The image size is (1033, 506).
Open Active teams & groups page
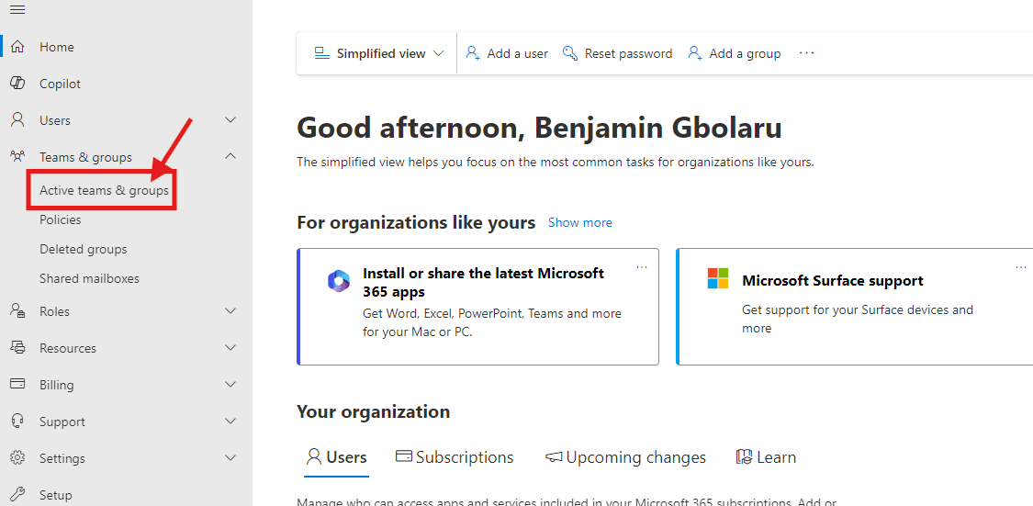[104, 190]
